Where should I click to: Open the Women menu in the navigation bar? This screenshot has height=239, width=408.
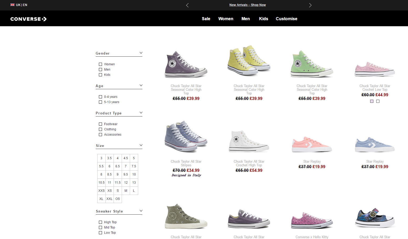(226, 19)
